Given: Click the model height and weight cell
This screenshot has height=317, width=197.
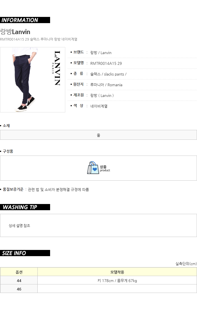Looking at the screenshot, I should tap(117, 280).
